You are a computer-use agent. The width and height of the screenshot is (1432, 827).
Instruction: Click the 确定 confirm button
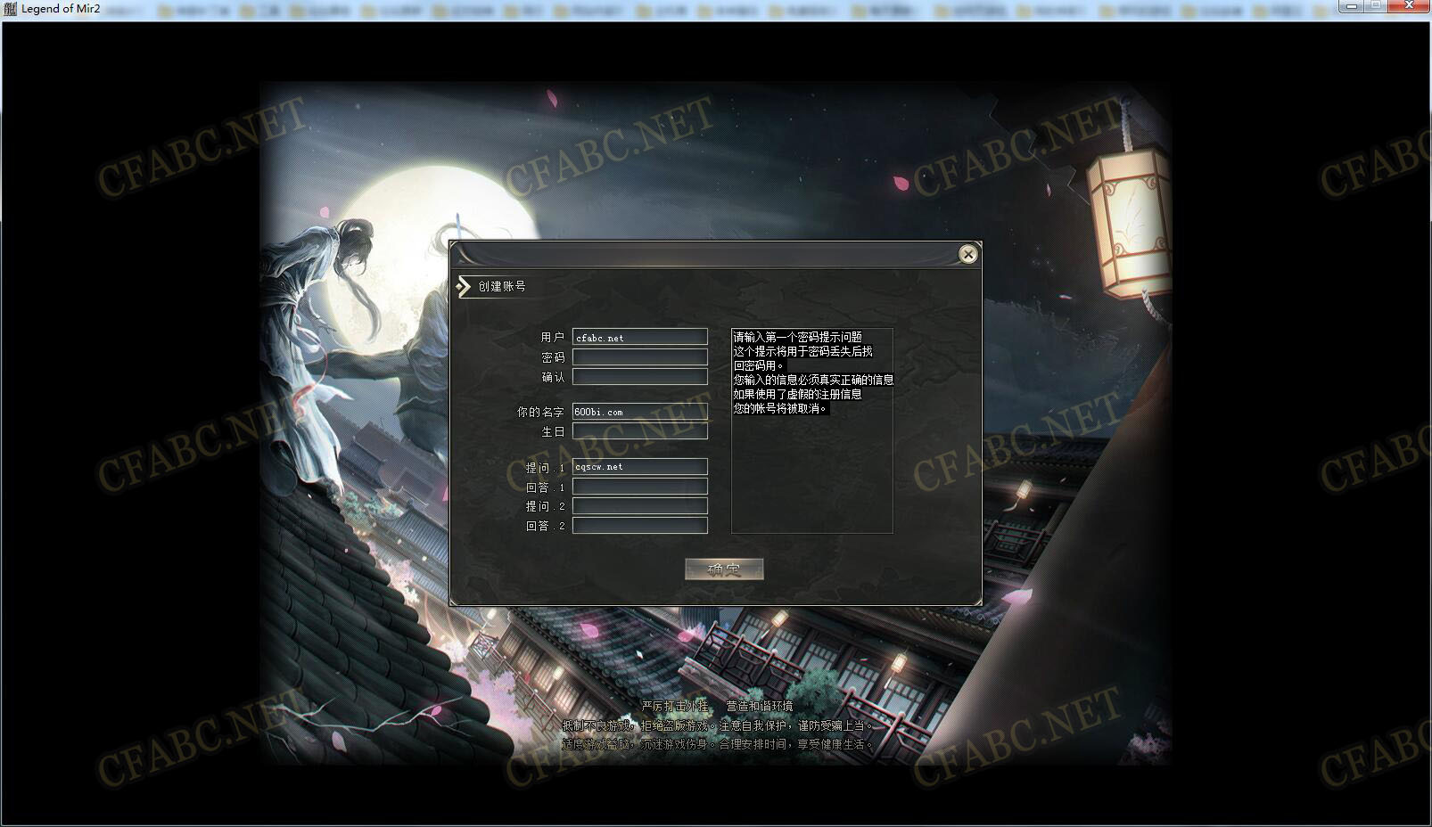(x=724, y=569)
